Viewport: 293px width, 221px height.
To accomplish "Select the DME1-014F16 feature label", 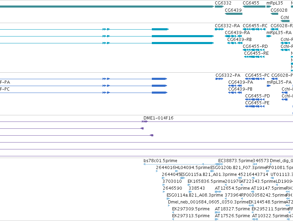I will tap(158, 118).
